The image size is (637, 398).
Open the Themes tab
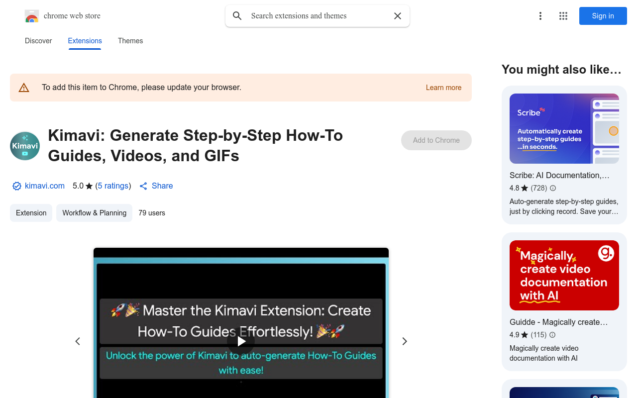coord(130,41)
